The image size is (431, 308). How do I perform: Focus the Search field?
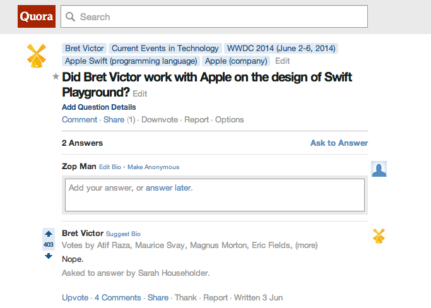tap(214, 16)
